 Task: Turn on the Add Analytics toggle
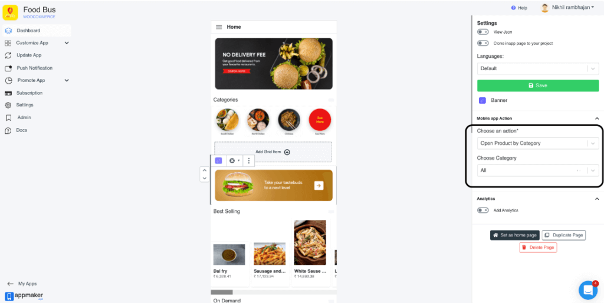[482, 210]
